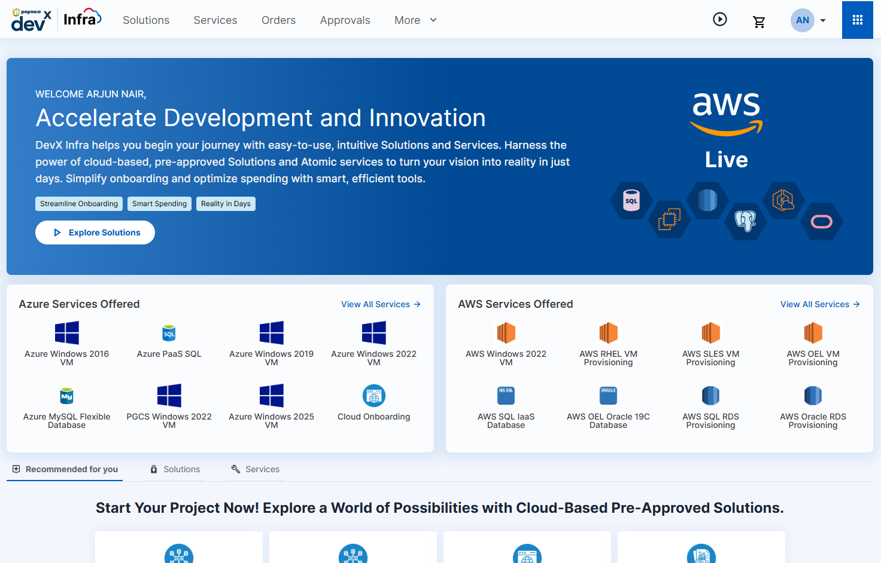View All Services for Azure
881x563 pixels.
pyautogui.click(x=381, y=304)
